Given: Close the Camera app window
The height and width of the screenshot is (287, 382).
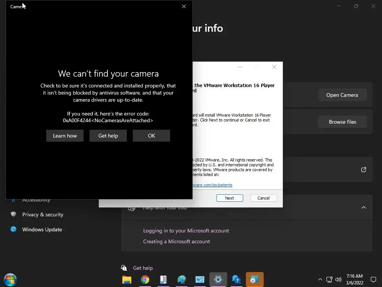Looking at the screenshot, I should (184, 6).
